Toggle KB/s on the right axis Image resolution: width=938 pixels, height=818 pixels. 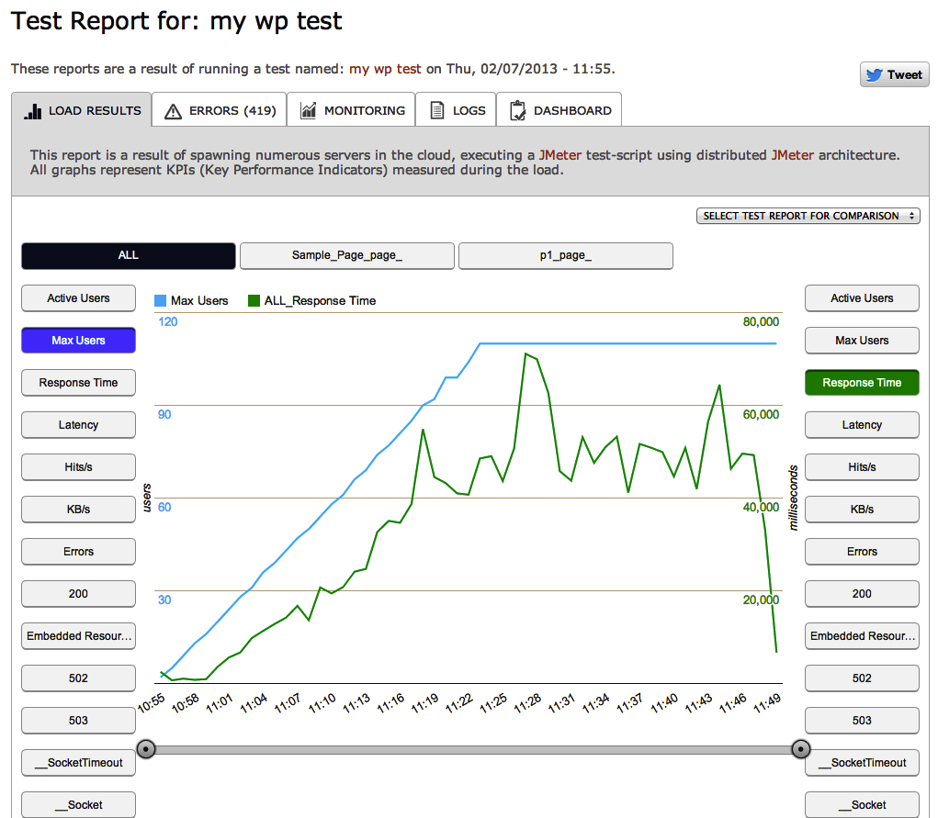point(862,510)
